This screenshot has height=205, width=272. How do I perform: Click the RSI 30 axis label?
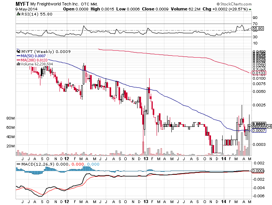click(255, 37)
